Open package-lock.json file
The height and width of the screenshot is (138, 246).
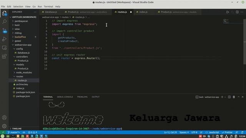[24, 92]
